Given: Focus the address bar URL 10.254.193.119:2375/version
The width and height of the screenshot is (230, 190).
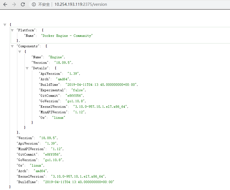Looking at the screenshot, I should point(81,4).
